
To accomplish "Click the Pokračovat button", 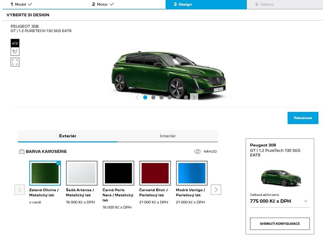I will click(x=303, y=118).
